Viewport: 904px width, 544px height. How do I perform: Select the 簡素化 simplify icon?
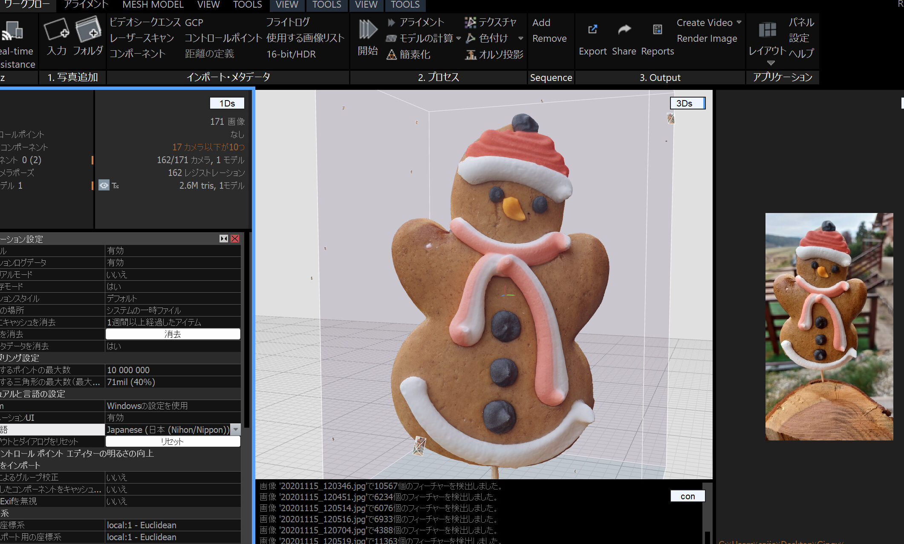[392, 55]
